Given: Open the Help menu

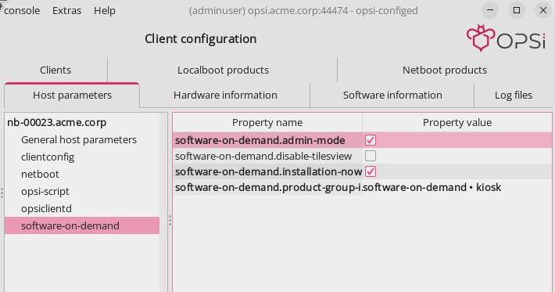Looking at the screenshot, I should point(105,11).
